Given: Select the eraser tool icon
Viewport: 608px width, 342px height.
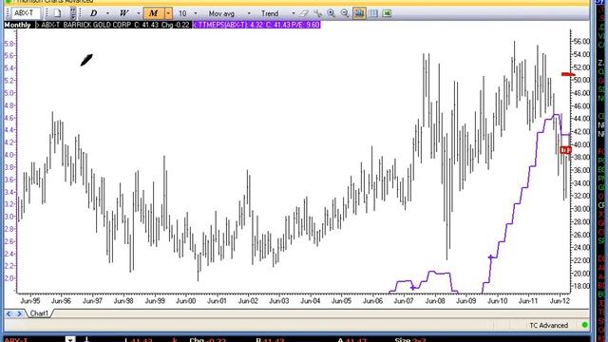Looking at the screenshot, I should tap(304, 13).
